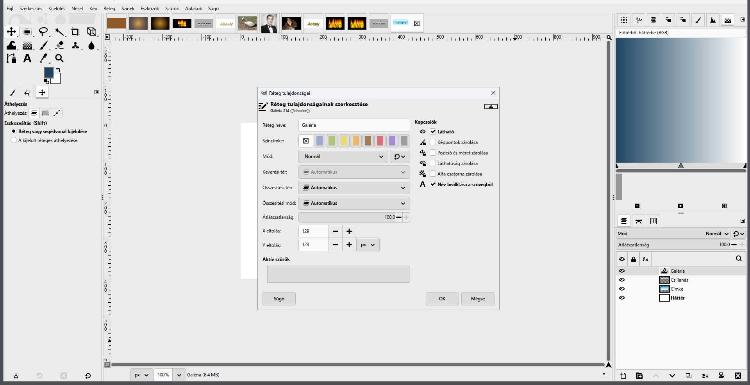Image resolution: width=750 pixels, height=385 pixels.
Task: Delete layer with bottom-right layers panel icon
Action: click(x=737, y=376)
